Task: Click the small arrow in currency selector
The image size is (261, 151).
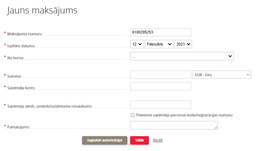Action: coord(248,75)
